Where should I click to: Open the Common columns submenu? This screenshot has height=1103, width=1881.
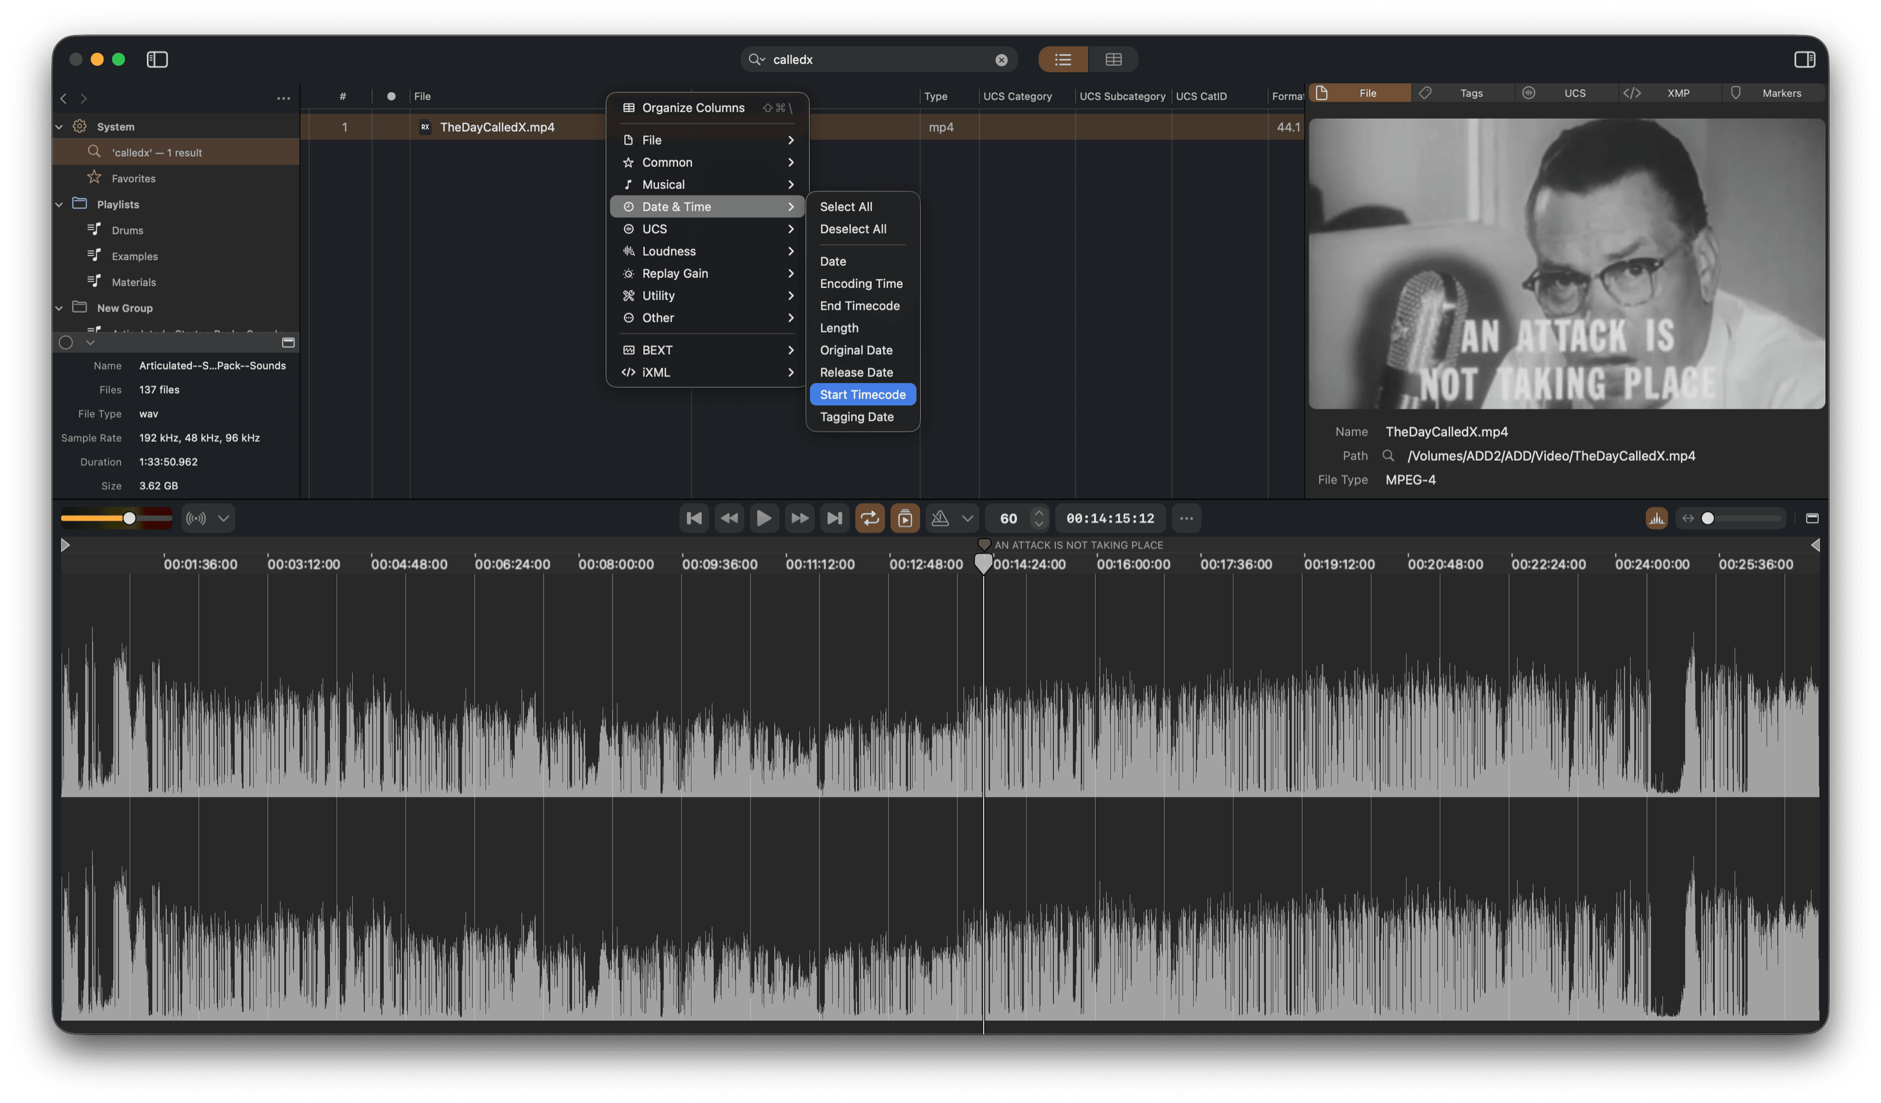coord(707,163)
